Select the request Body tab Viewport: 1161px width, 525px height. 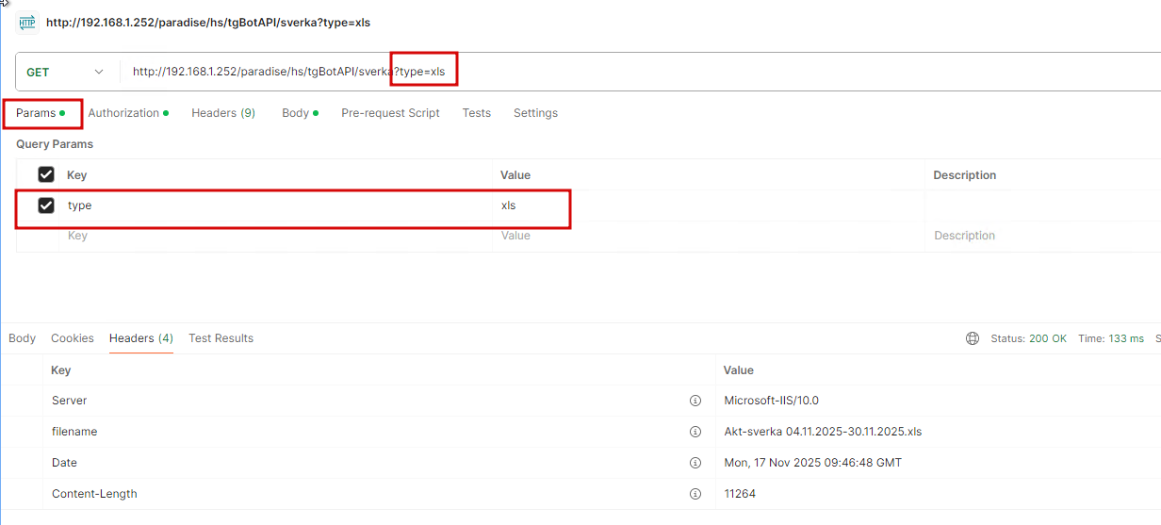[x=296, y=113]
